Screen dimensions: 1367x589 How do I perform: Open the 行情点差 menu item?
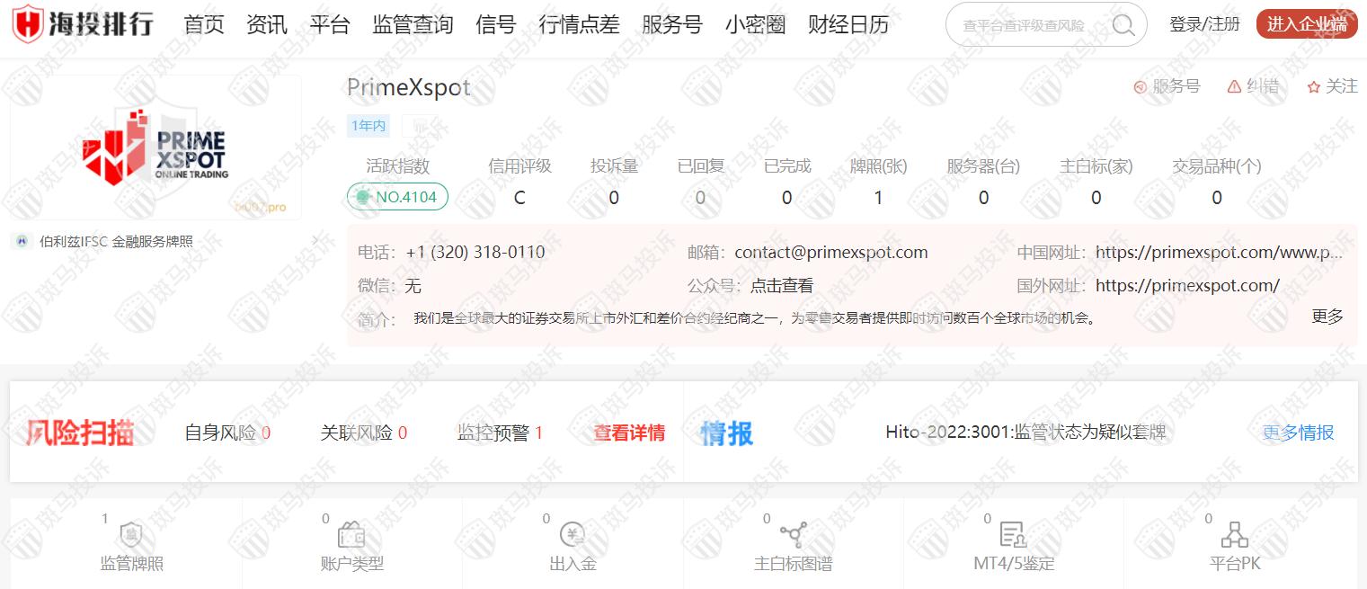(x=579, y=25)
